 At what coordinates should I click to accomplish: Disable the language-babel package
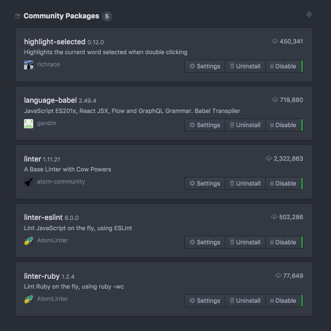[x=283, y=125]
